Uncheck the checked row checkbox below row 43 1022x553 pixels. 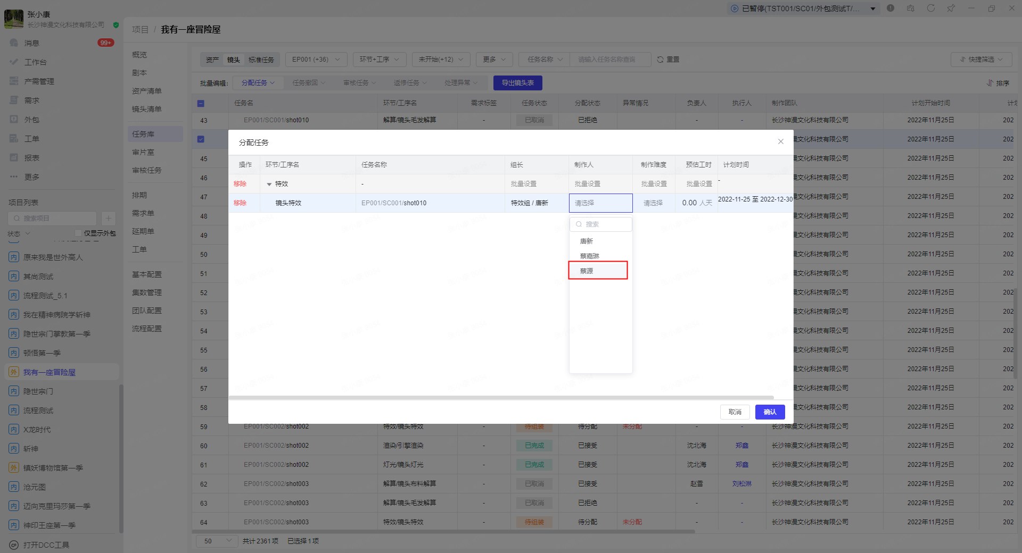coord(201,139)
